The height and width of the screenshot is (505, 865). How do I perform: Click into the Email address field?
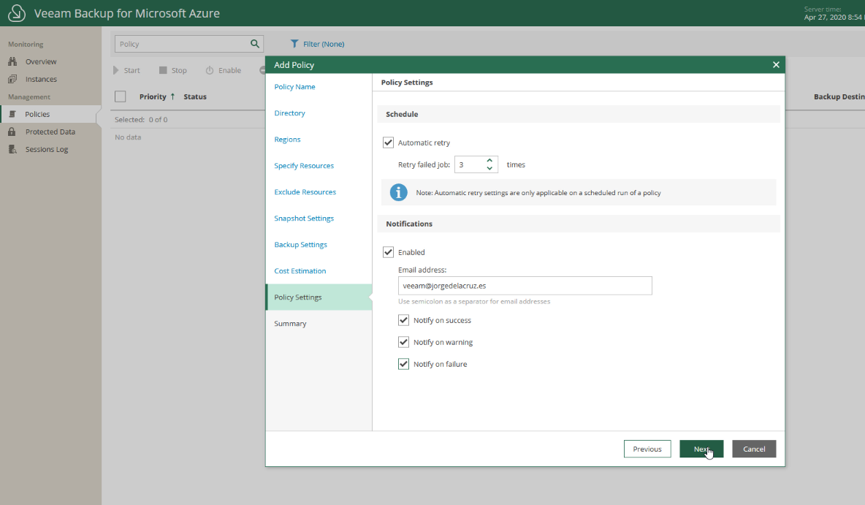525,285
